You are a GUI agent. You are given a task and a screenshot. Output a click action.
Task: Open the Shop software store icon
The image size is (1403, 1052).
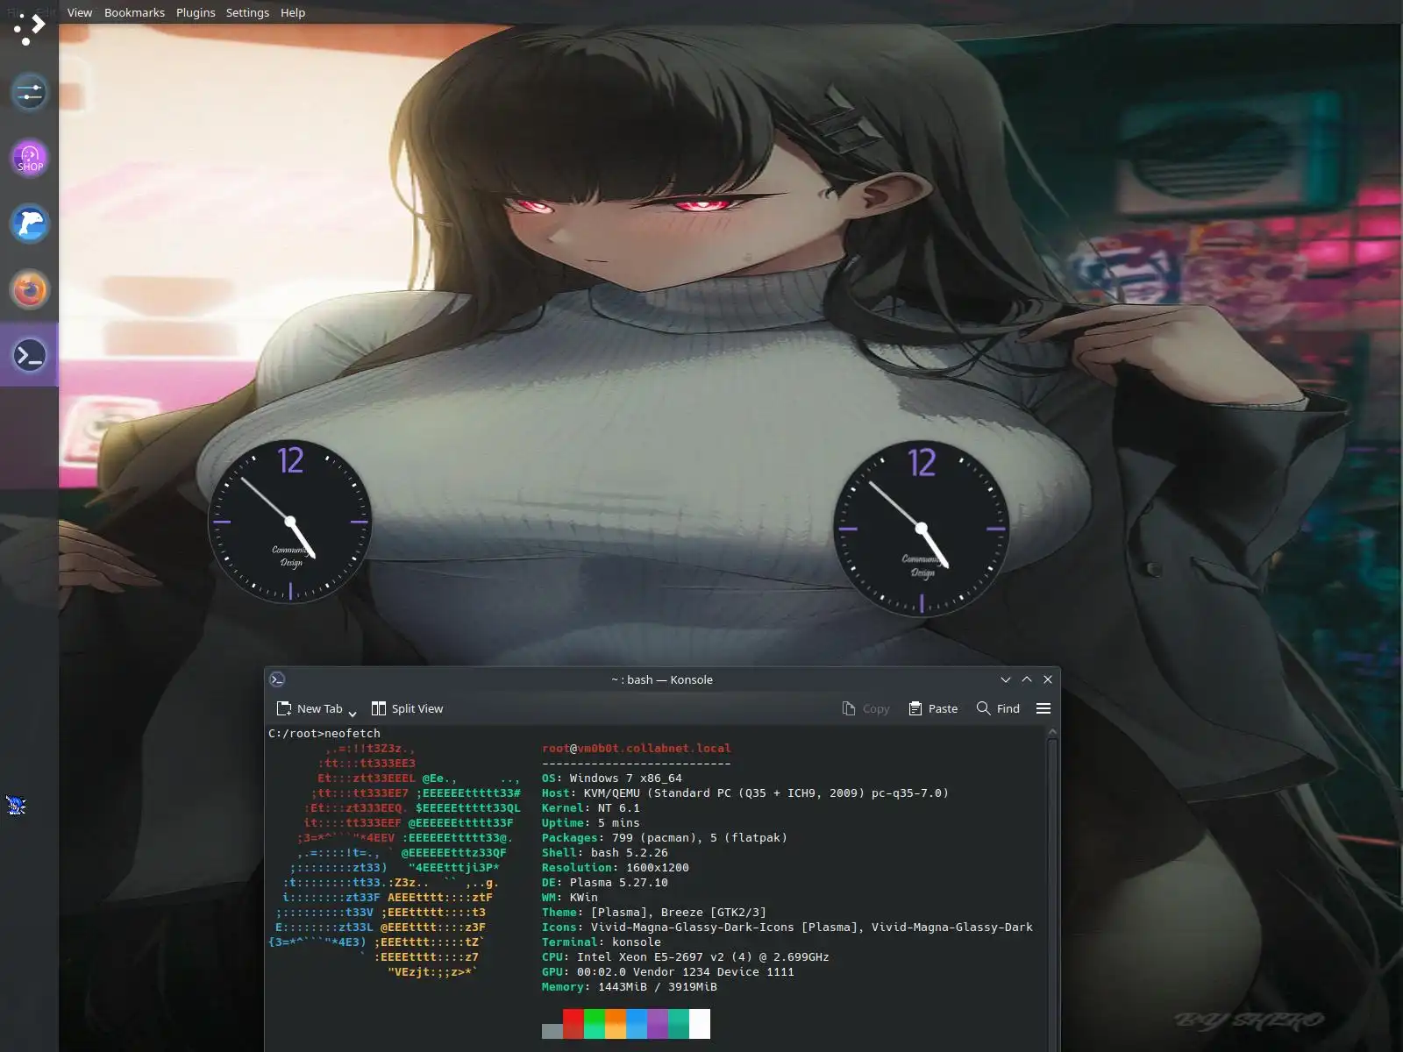[29, 158]
